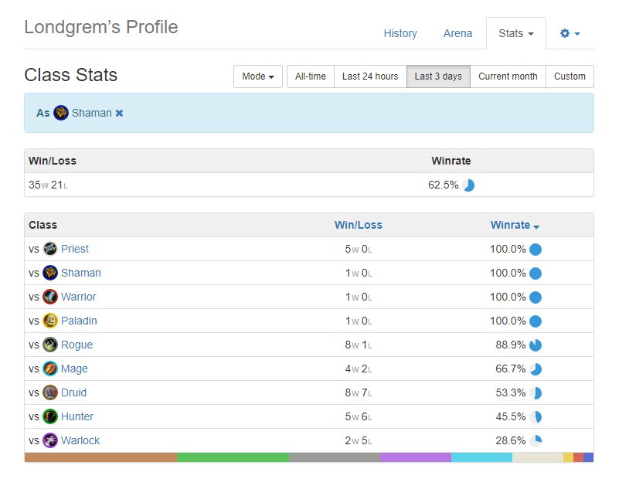Open the Druid matchup link
Image resolution: width=629 pixels, height=479 pixels.
pos(74,392)
